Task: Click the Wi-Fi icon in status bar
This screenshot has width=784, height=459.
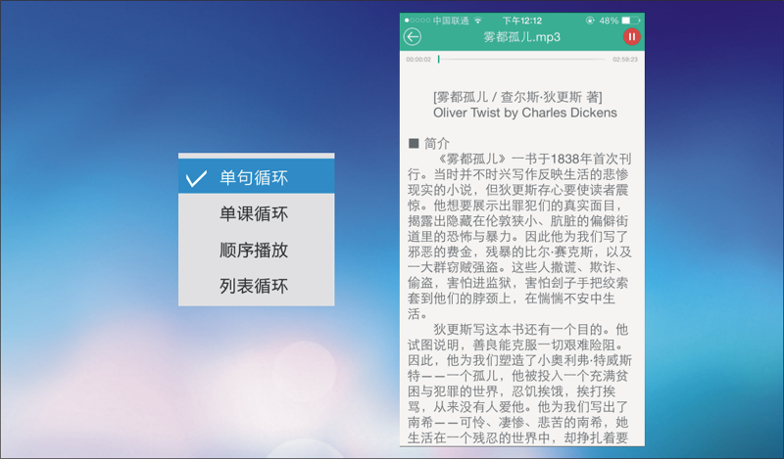Action: pos(478,21)
